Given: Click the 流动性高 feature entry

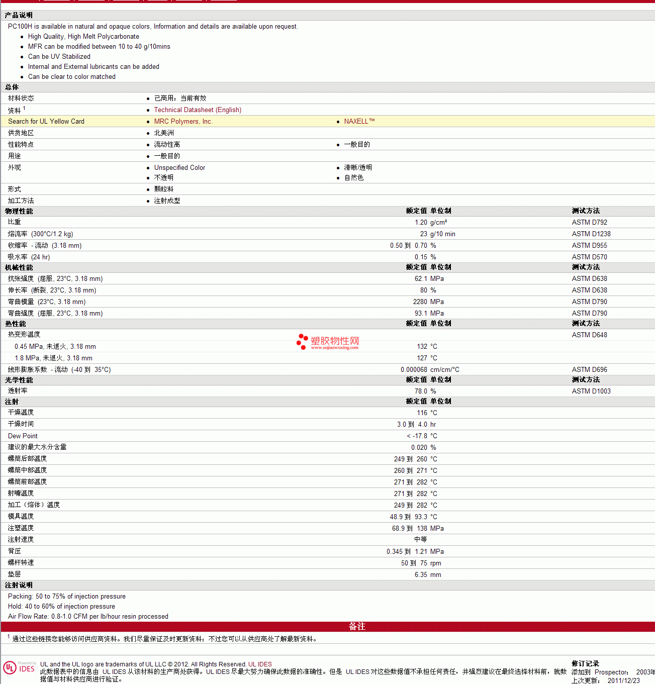Looking at the screenshot, I should [167, 144].
